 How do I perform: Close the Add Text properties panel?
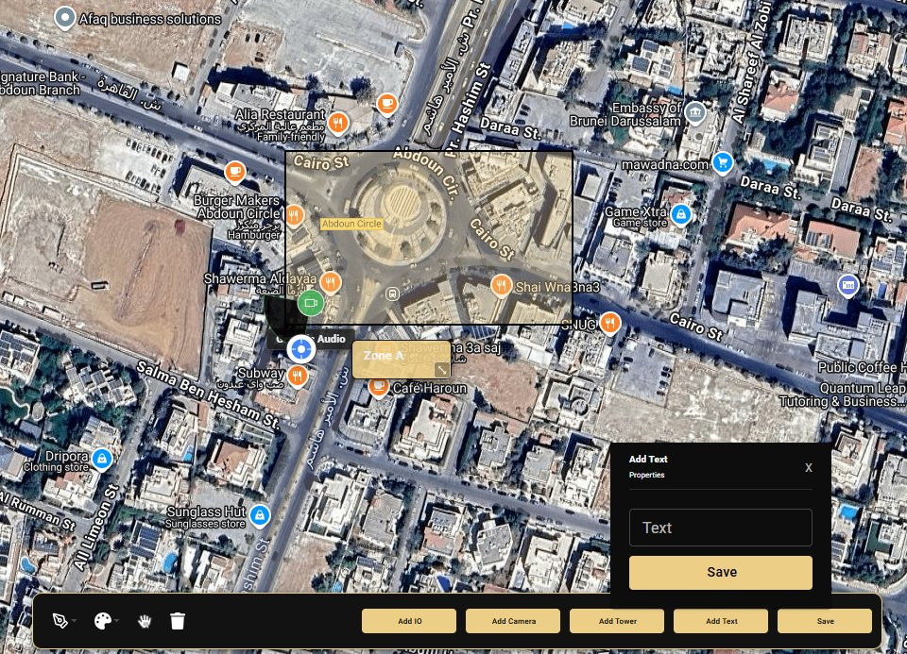coord(808,468)
